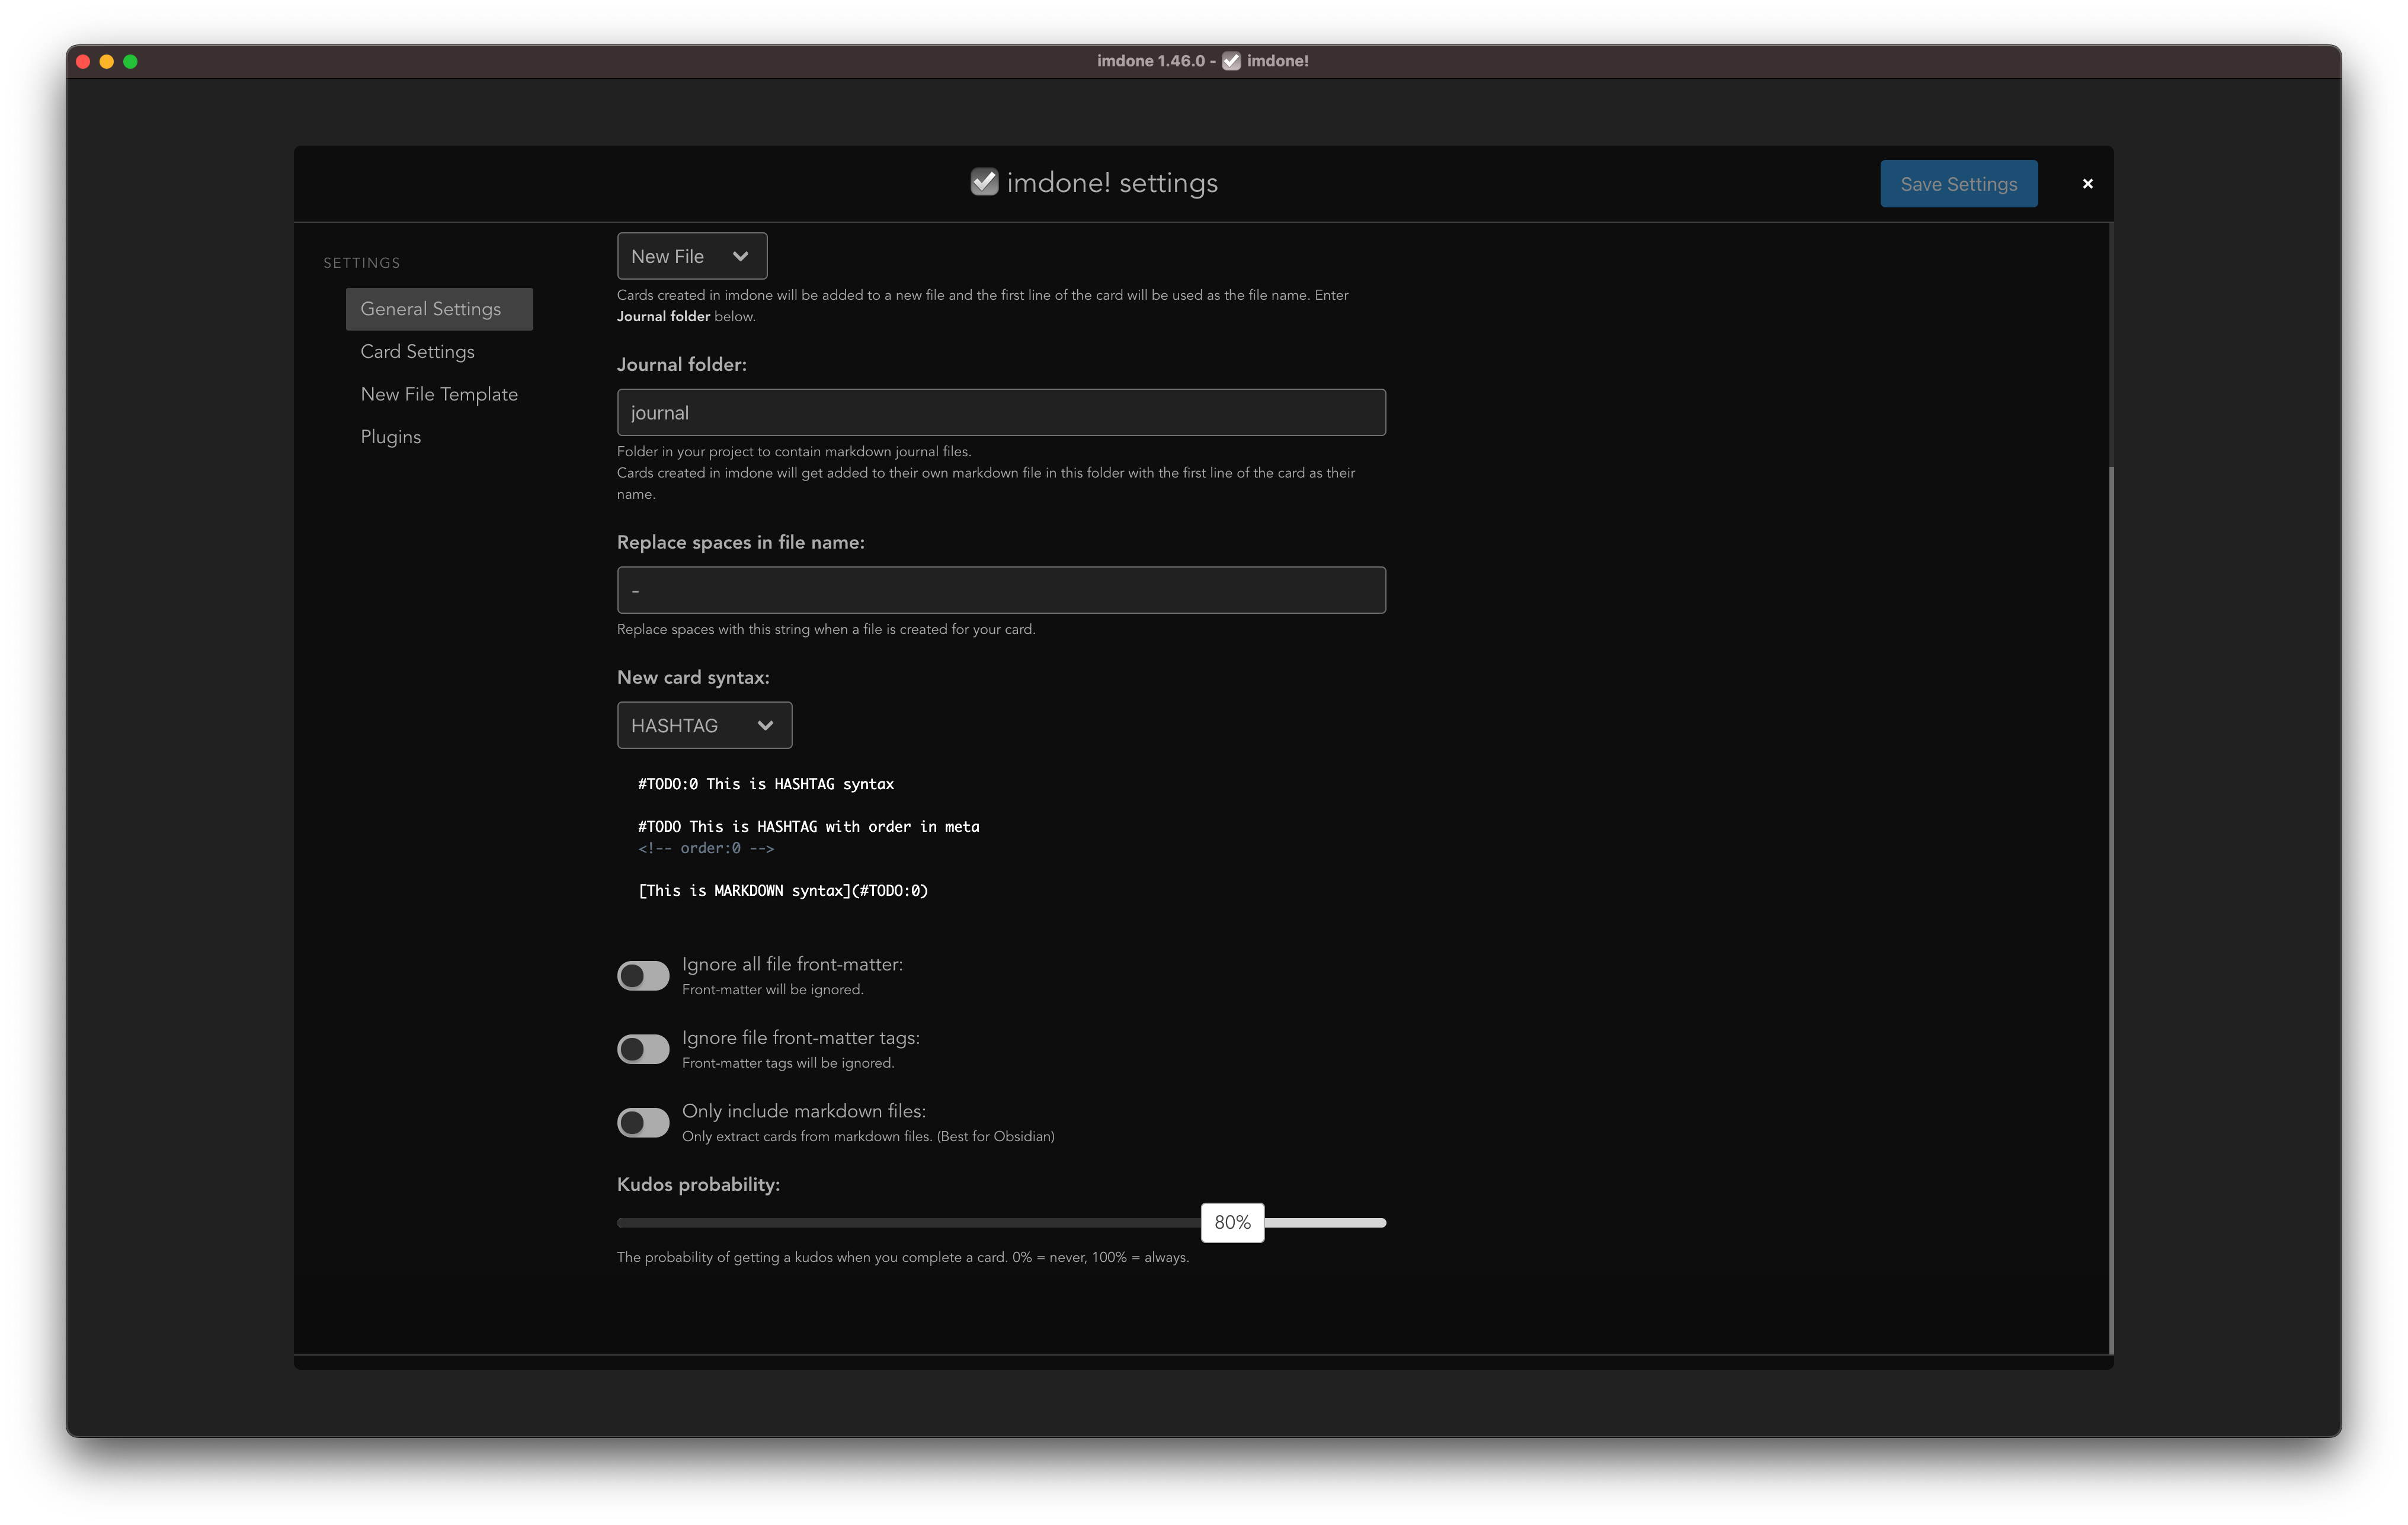Click the Kudos probability slider handle at 80%
The image size is (2408, 1525).
1232,1222
